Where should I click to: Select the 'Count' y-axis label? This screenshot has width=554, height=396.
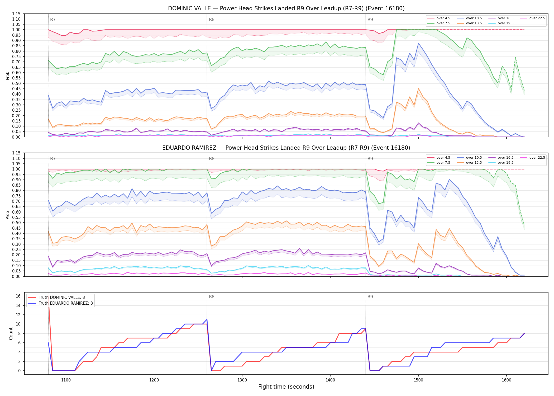[11, 333]
